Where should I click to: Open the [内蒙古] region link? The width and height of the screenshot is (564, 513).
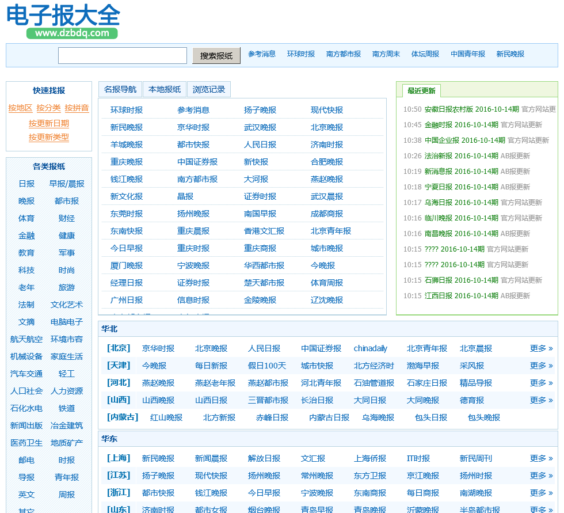coord(123,417)
